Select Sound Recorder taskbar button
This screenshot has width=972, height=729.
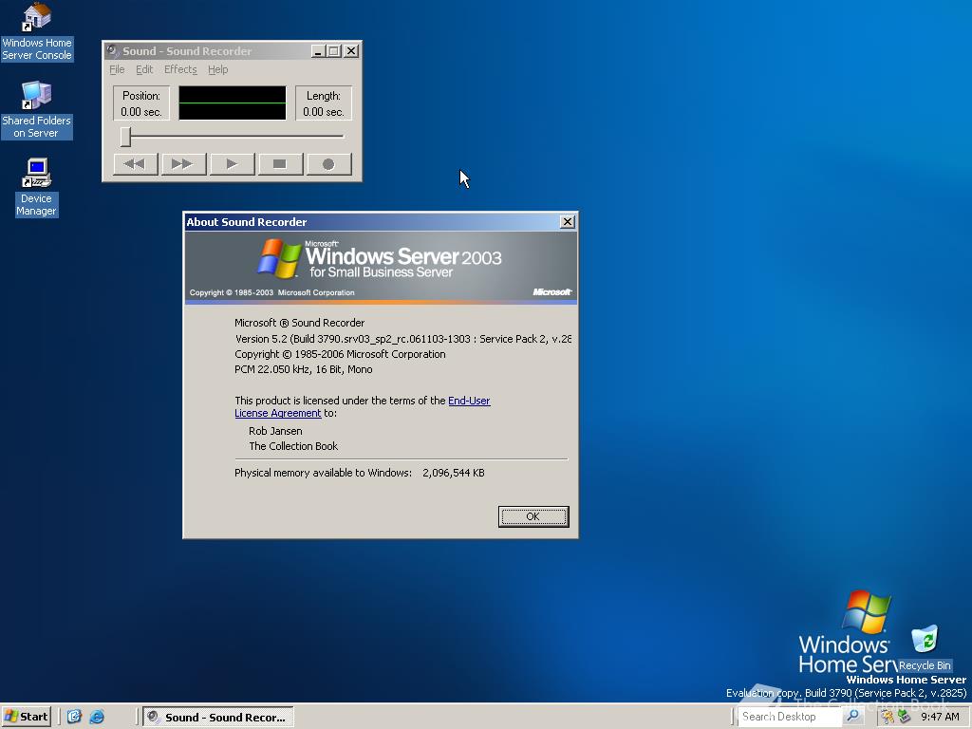(218, 718)
